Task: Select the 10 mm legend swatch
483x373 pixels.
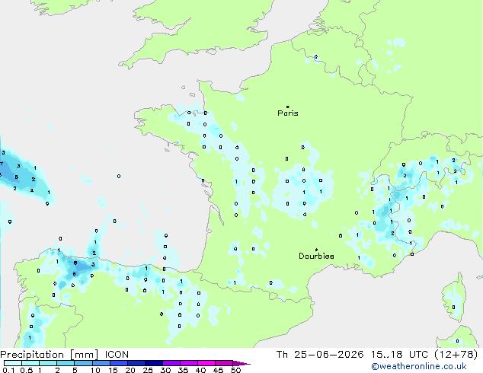Action: tap(101, 363)
